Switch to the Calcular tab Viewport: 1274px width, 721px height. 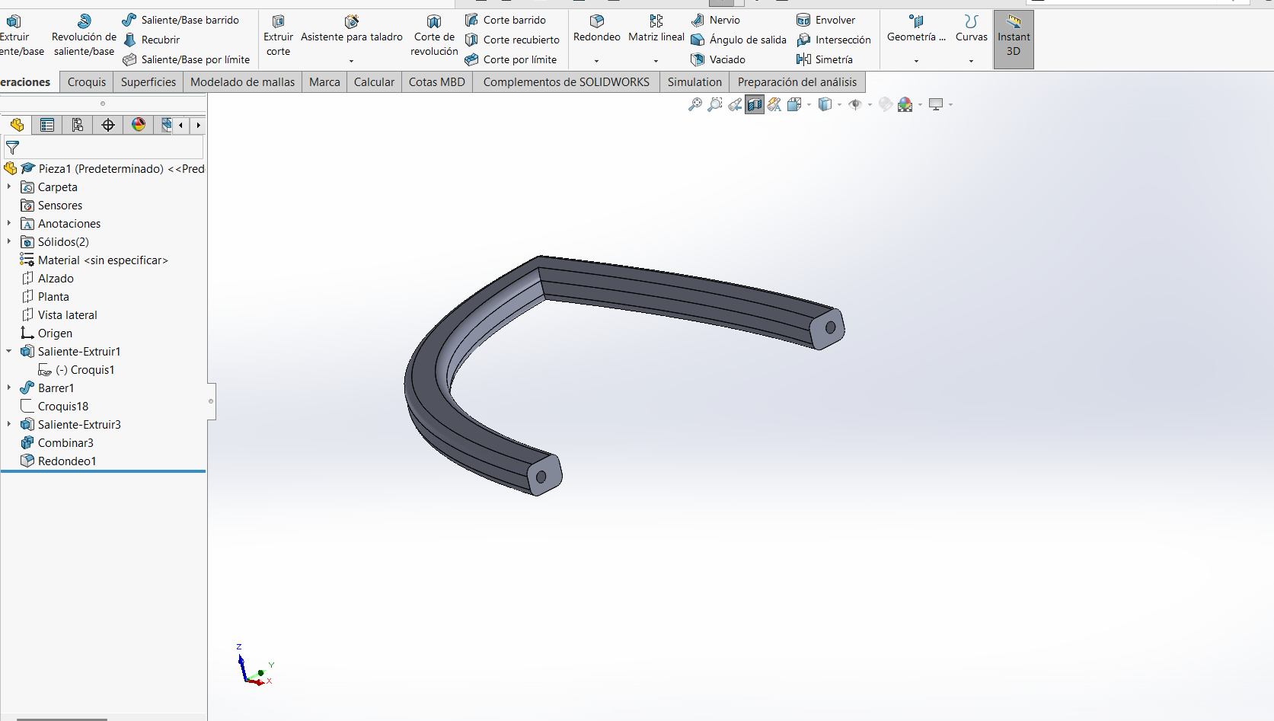click(x=374, y=81)
